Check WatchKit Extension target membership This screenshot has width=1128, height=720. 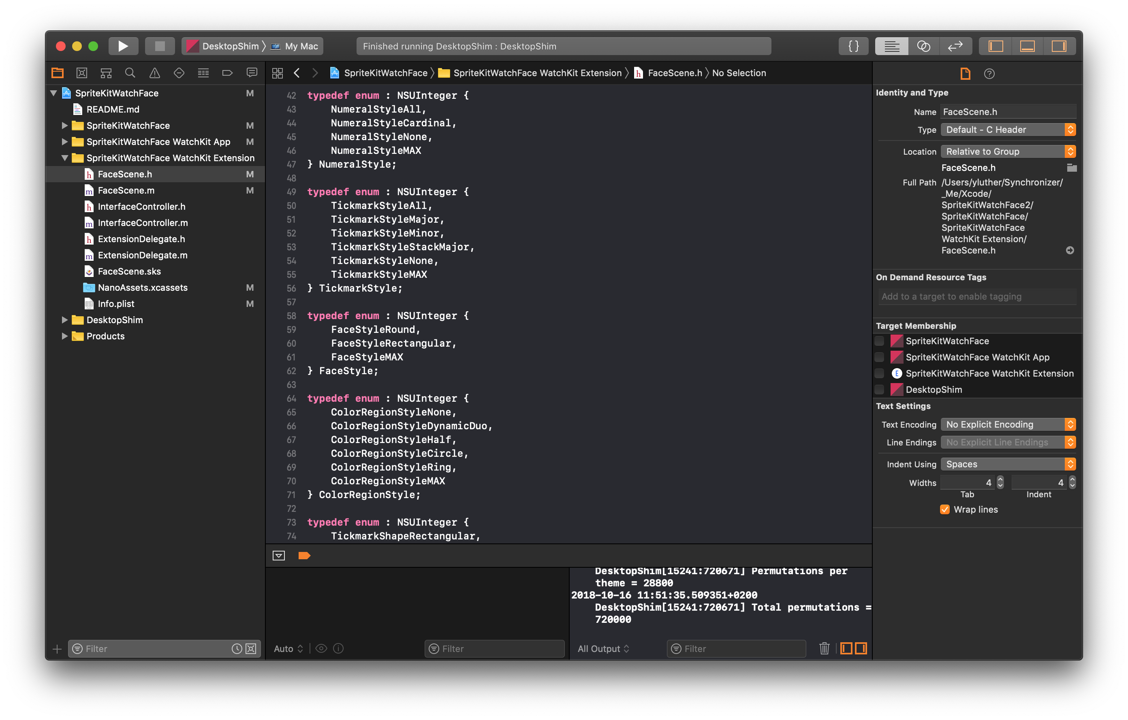[879, 373]
